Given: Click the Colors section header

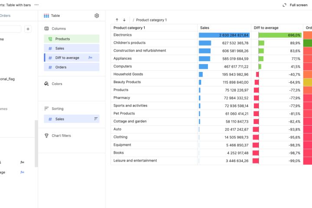Looking at the screenshot, I should tap(57, 84).
